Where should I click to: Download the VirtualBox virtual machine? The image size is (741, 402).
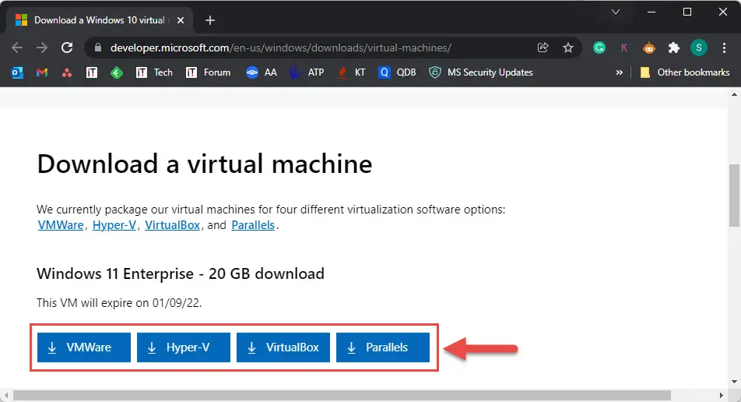point(283,347)
